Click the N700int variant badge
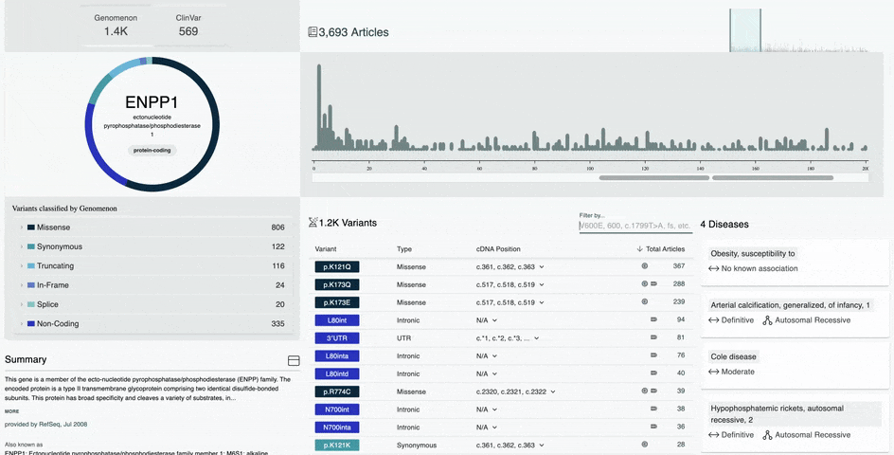Image resolution: width=894 pixels, height=455 pixels. 337,409
